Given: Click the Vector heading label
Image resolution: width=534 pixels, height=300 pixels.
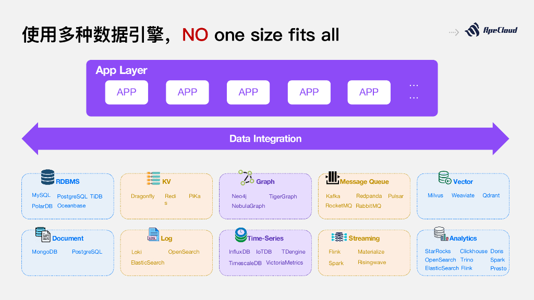Looking at the screenshot, I should pos(463,182).
